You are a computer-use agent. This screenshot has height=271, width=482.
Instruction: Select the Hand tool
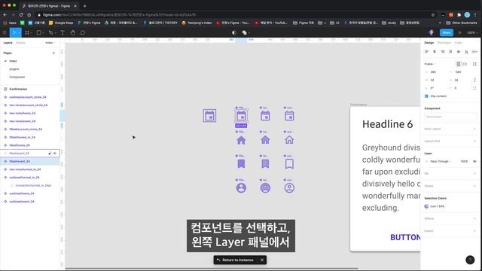pyautogui.click(x=72, y=32)
